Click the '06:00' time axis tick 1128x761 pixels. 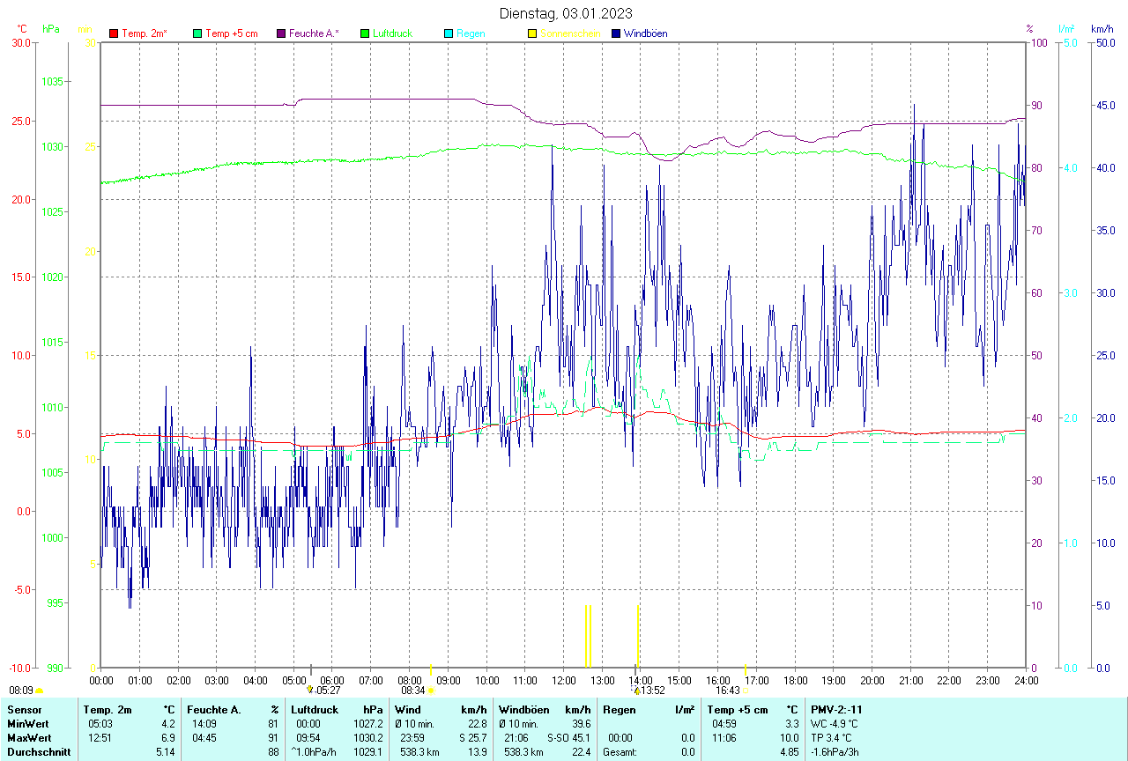pyautogui.click(x=332, y=681)
